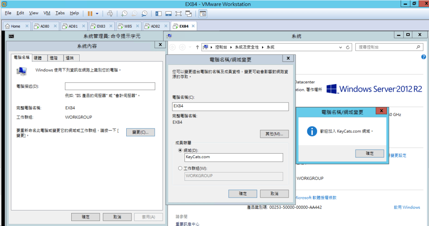Expand the 控制台 breadcrumb arrow

tap(231, 47)
